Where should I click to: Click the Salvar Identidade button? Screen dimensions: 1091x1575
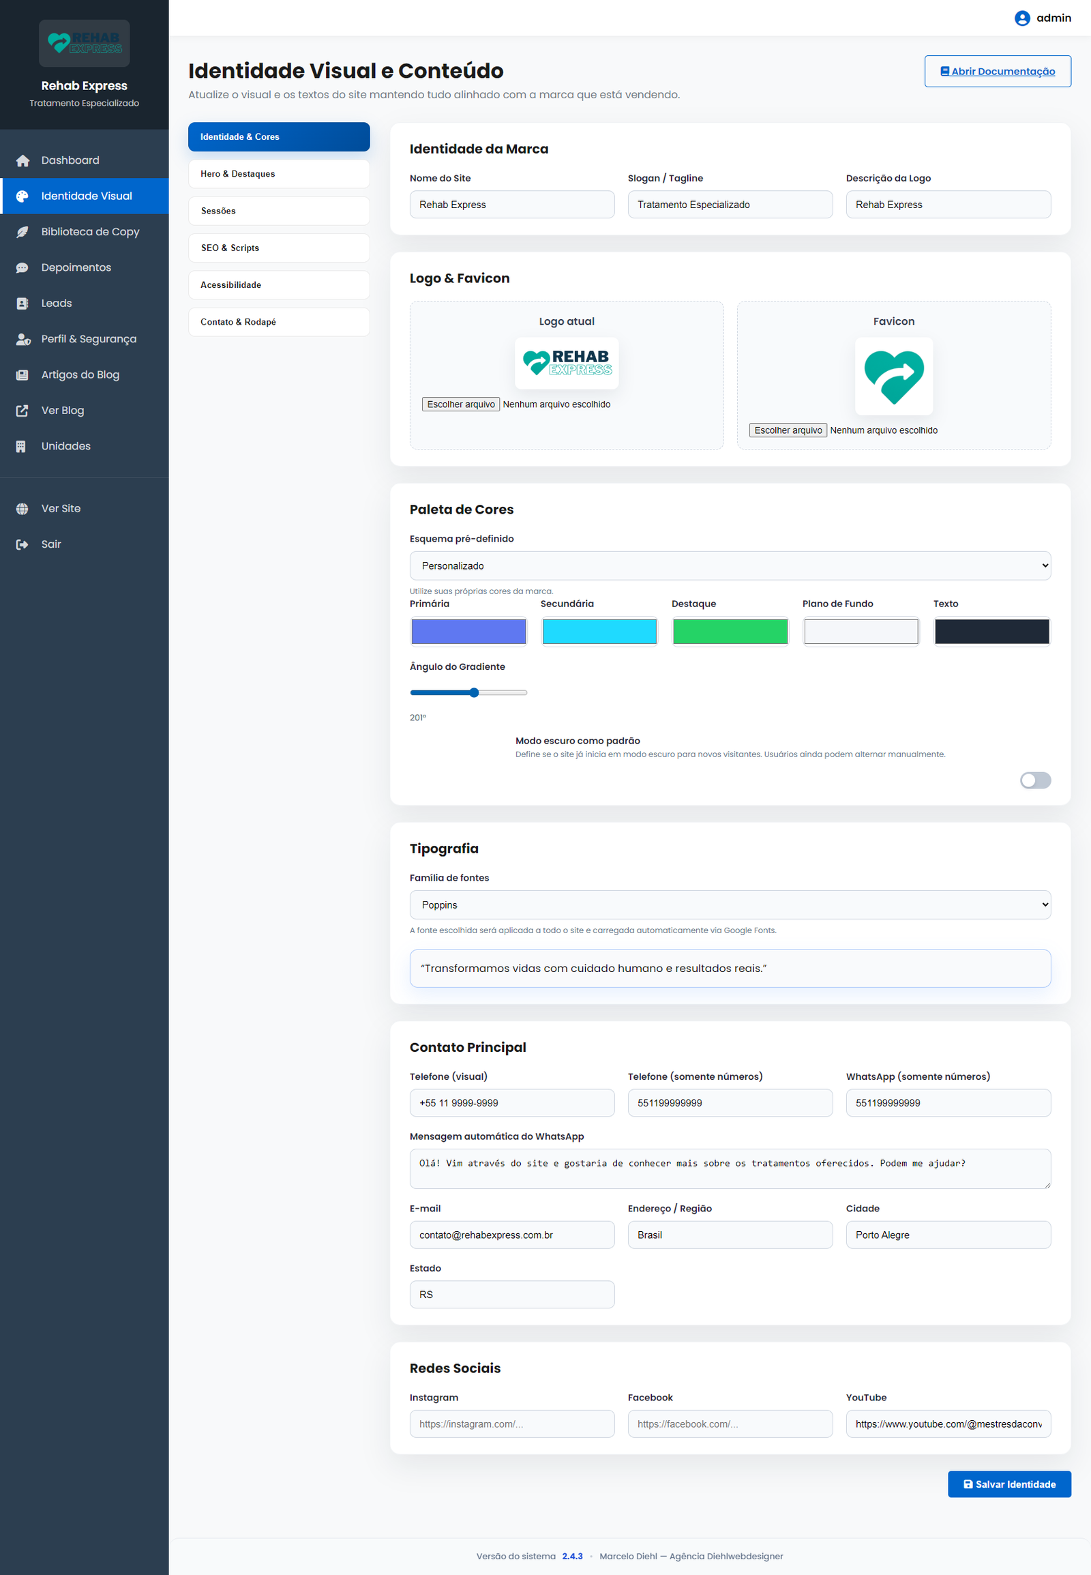(x=1009, y=1484)
